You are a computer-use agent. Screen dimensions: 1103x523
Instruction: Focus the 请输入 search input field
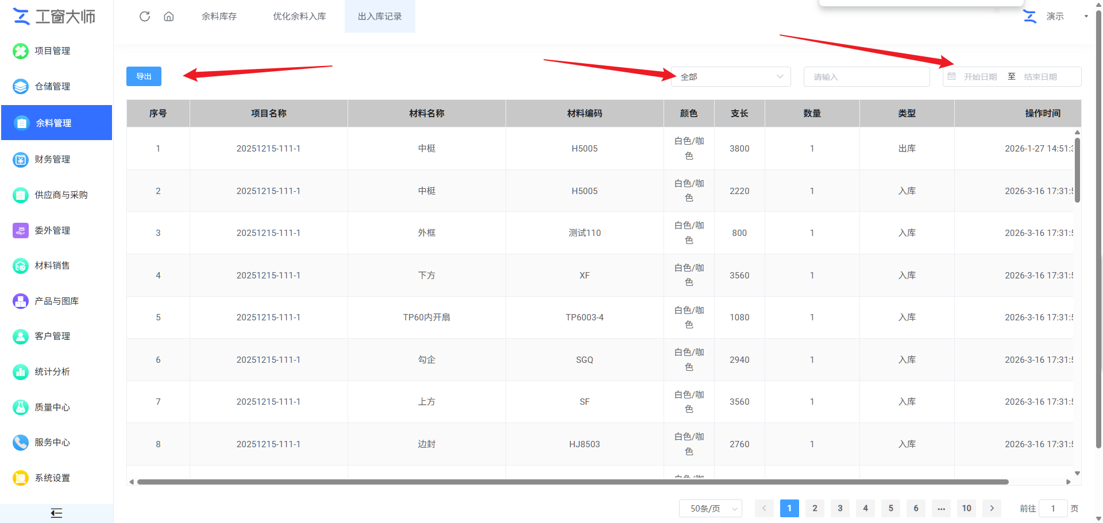(867, 77)
